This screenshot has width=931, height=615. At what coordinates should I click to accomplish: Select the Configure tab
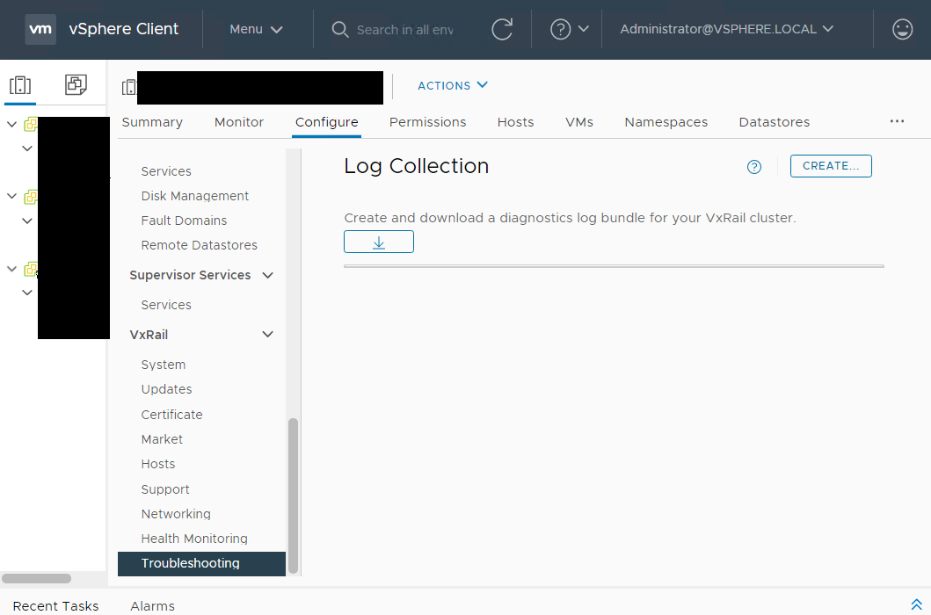[326, 122]
